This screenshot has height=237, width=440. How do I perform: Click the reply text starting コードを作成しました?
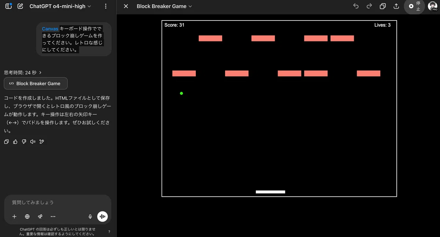(57, 114)
